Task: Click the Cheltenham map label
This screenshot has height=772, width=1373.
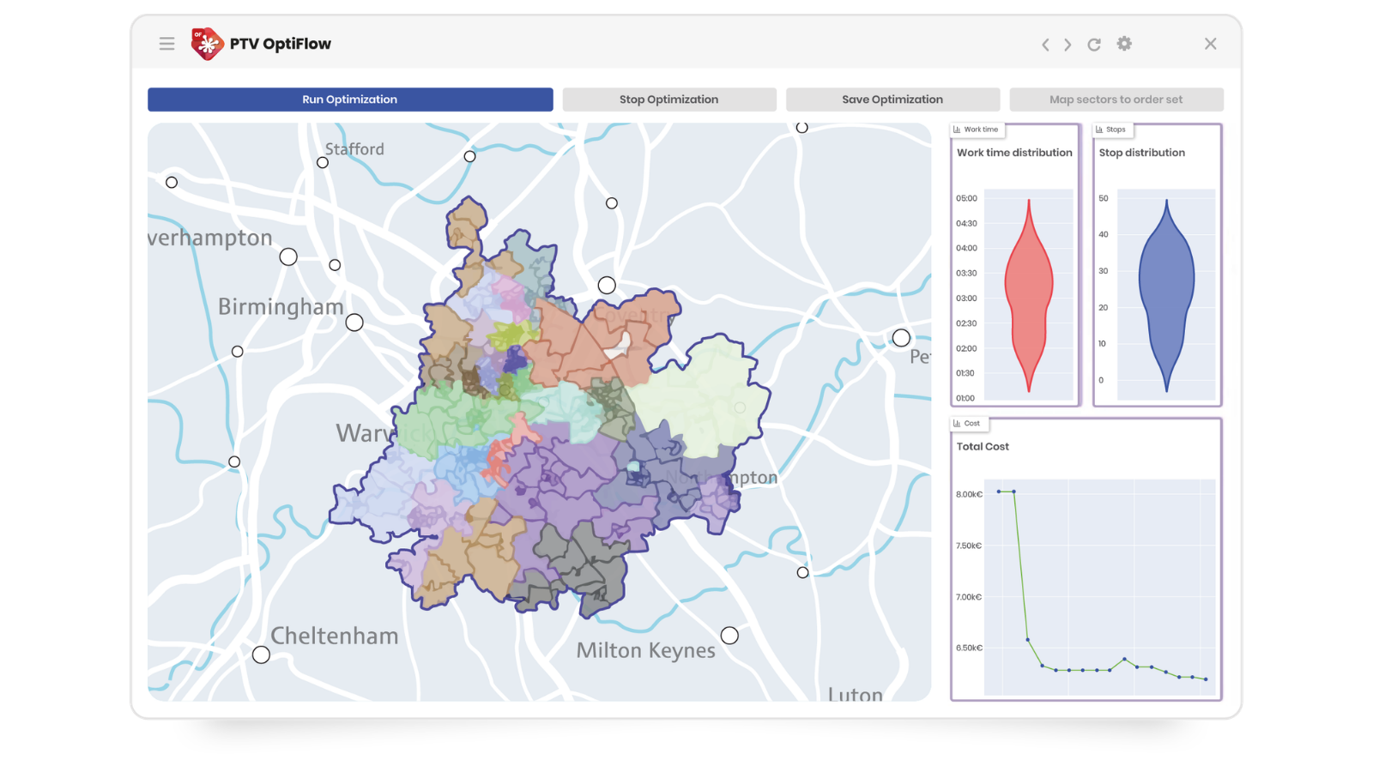Action: point(335,636)
